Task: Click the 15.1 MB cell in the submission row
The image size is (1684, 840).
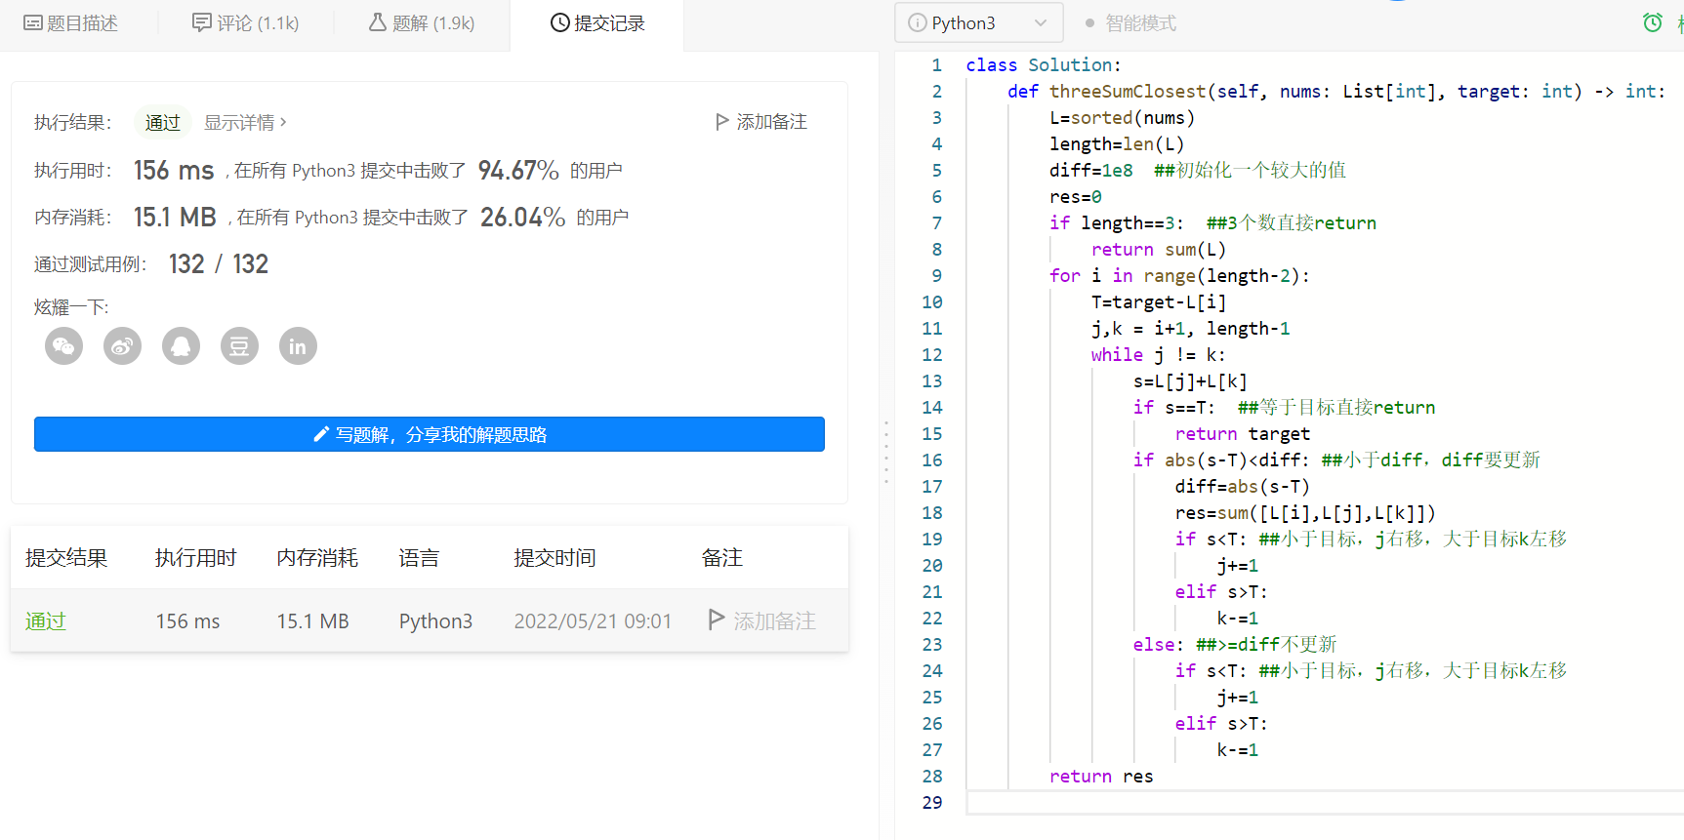Action: pyautogui.click(x=313, y=621)
